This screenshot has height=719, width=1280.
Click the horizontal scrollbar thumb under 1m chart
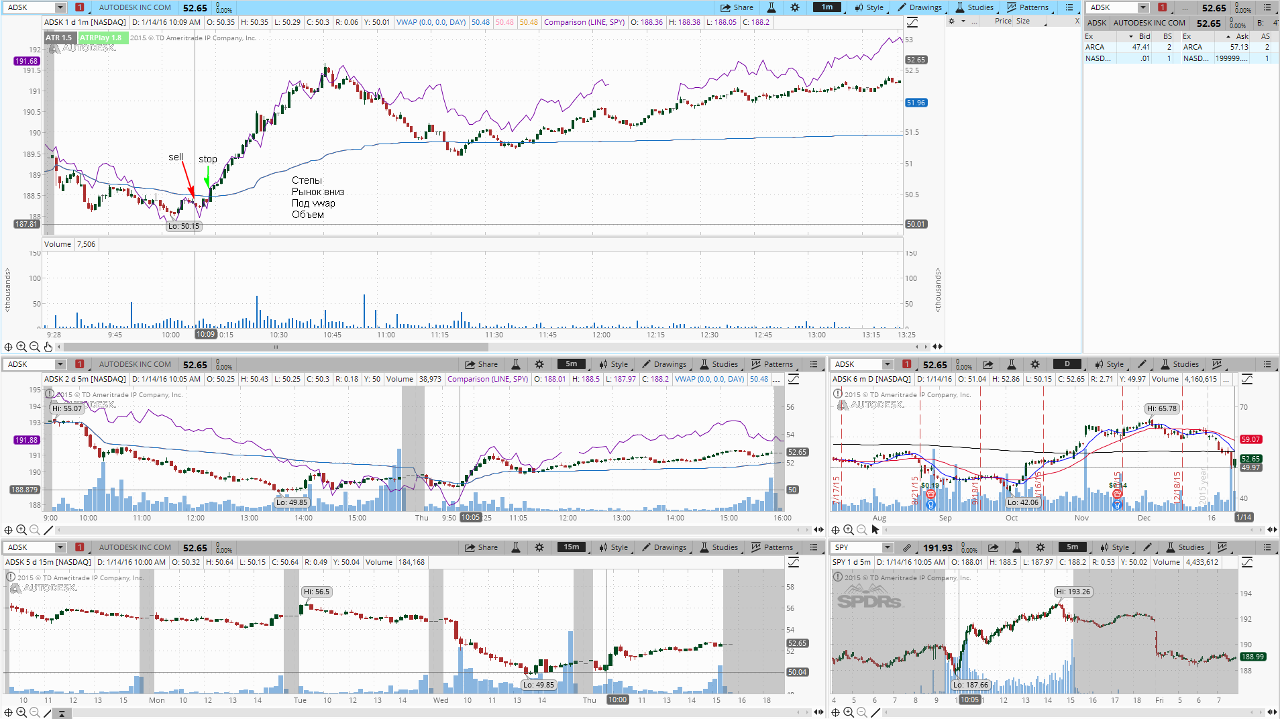pyautogui.click(x=275, y=347)
